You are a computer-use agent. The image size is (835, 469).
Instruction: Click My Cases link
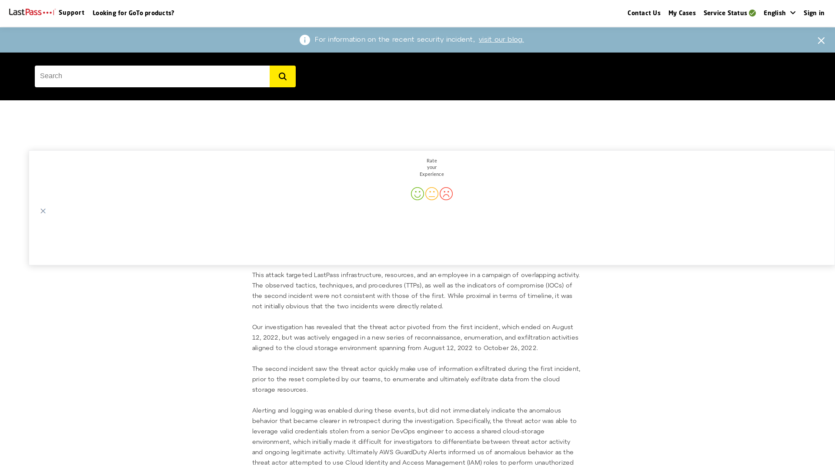(682, 13)
